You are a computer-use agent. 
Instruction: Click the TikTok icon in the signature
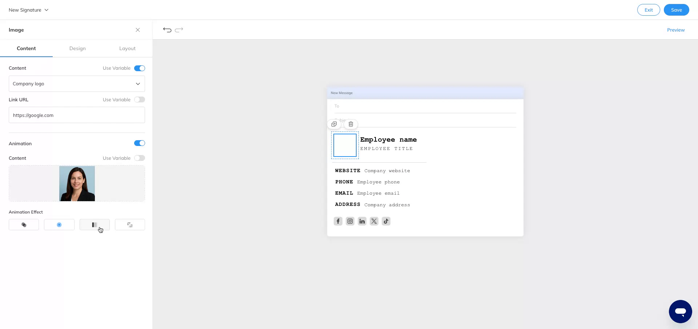(x=386, y=221)
